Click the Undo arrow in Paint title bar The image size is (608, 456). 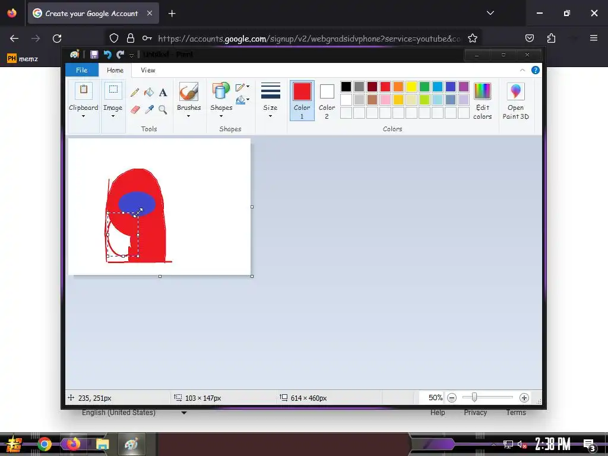(107, 55)
